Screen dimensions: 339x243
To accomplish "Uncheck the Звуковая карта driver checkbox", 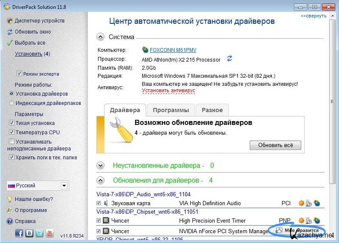I will 99,203.
